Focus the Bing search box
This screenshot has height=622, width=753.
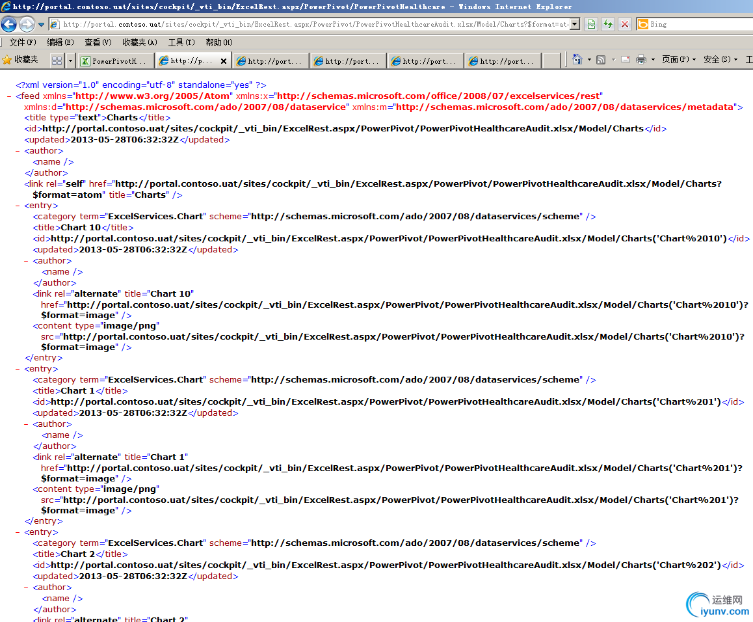[x=701, y=24]
